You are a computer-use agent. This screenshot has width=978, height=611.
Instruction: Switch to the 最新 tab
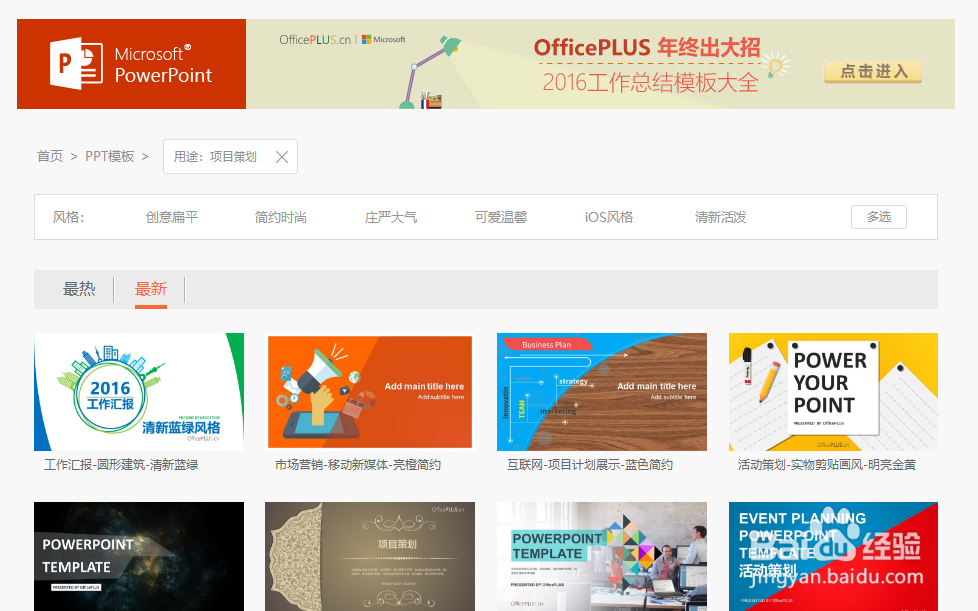pos(151,289)
